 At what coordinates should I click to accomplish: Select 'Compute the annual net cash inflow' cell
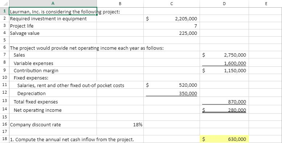[x=53, y=139]
